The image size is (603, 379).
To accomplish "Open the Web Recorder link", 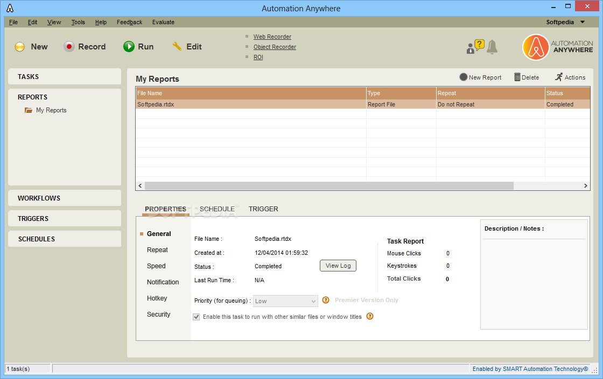I will tap(272, 37).
